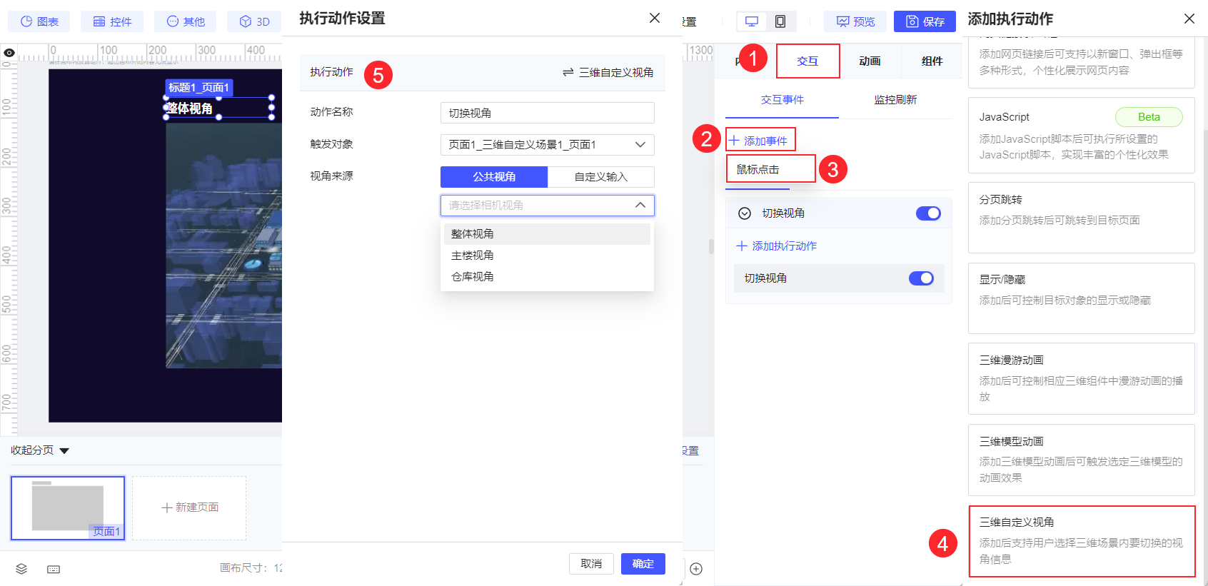Click the plus icon beside 添加事件
This screenshot has height=586, width=1208.
point(734,141)
